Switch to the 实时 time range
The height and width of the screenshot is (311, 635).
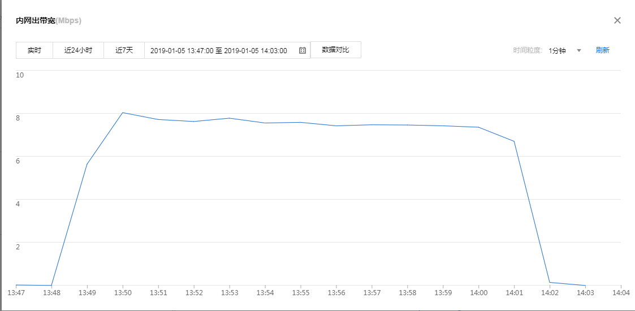34,50
